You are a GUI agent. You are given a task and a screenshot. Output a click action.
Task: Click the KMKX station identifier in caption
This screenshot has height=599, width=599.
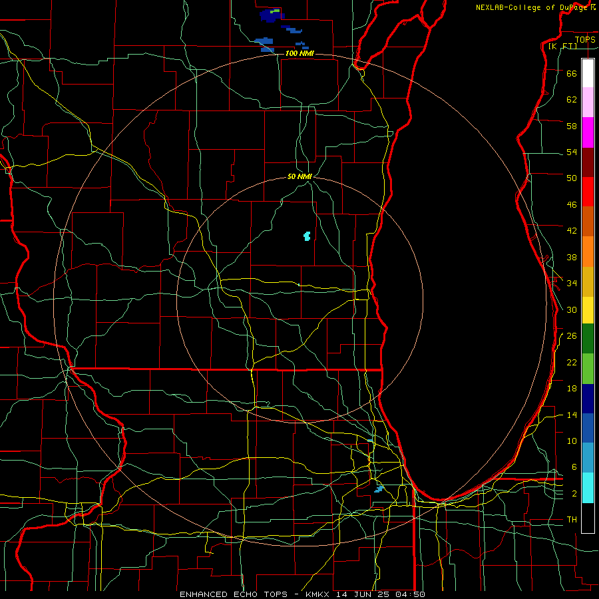pyautogui.click(x=319, y=594)
